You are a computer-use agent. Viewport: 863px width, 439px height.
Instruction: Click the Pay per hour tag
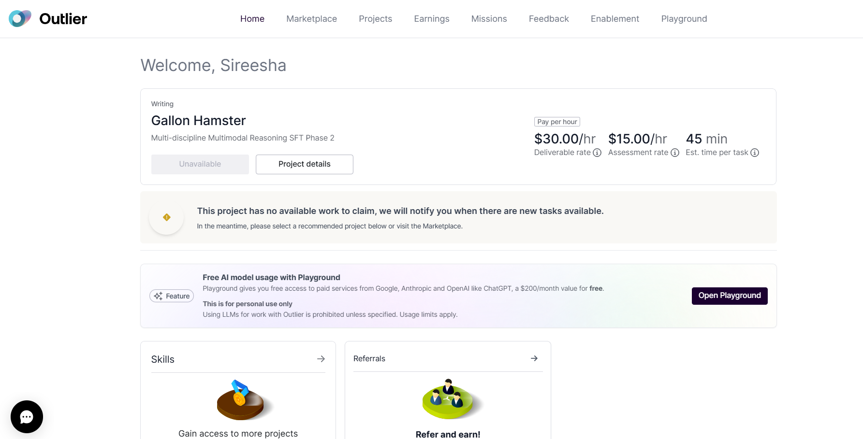tap(557, 122)
